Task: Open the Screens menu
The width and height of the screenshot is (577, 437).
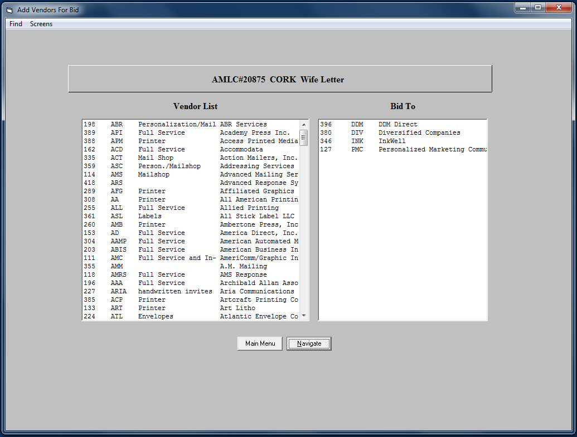Action: click(x=41, y=24)
